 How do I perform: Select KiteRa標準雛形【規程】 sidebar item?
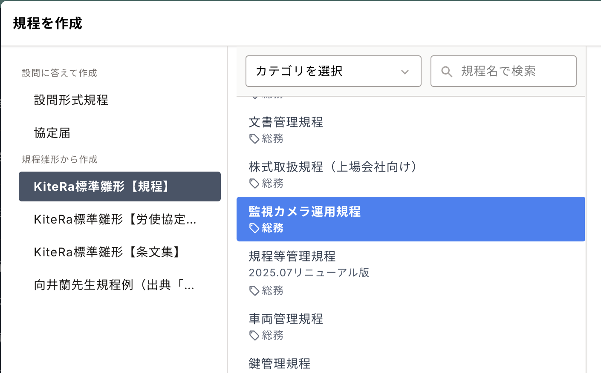click(x=119, y=186)
